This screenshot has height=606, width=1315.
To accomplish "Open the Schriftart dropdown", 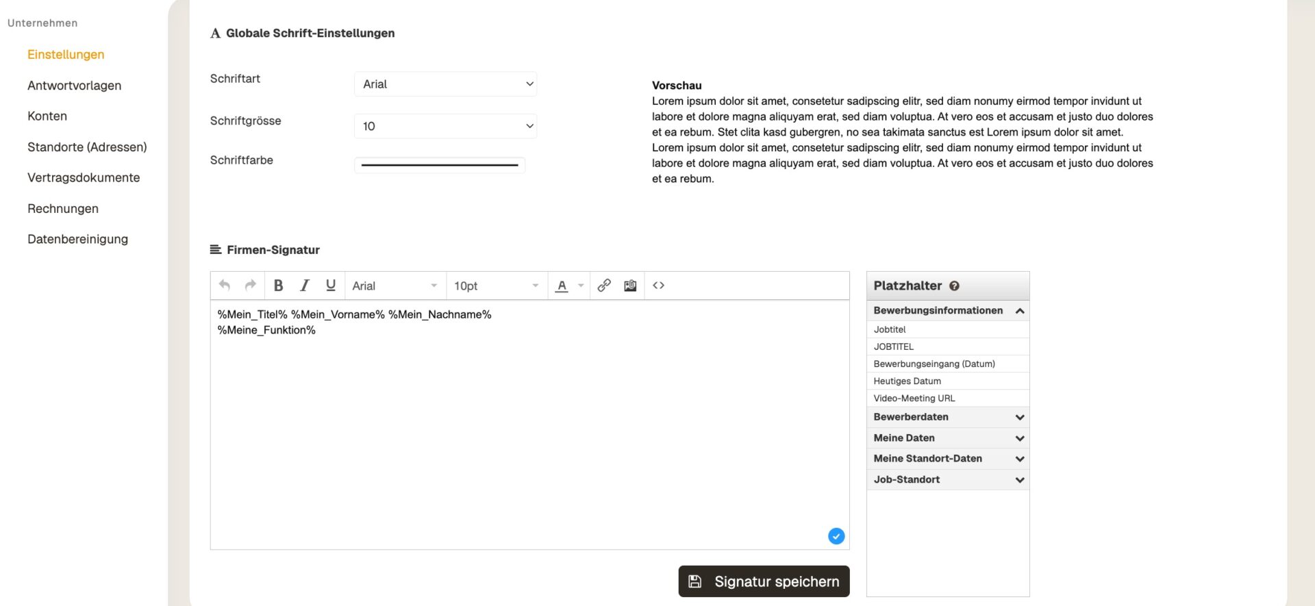I will click(445, 84).
